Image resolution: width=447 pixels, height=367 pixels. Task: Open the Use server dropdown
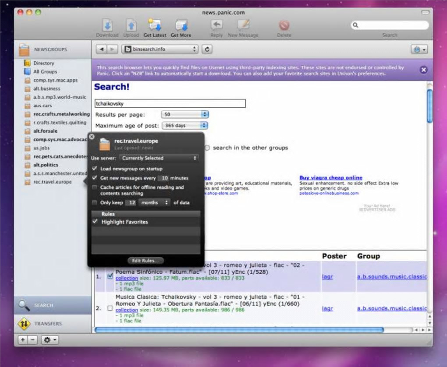click(x=159, y=158)
